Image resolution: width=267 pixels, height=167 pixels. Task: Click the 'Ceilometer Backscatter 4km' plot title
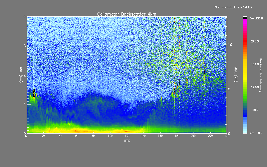tap(126, 14)
